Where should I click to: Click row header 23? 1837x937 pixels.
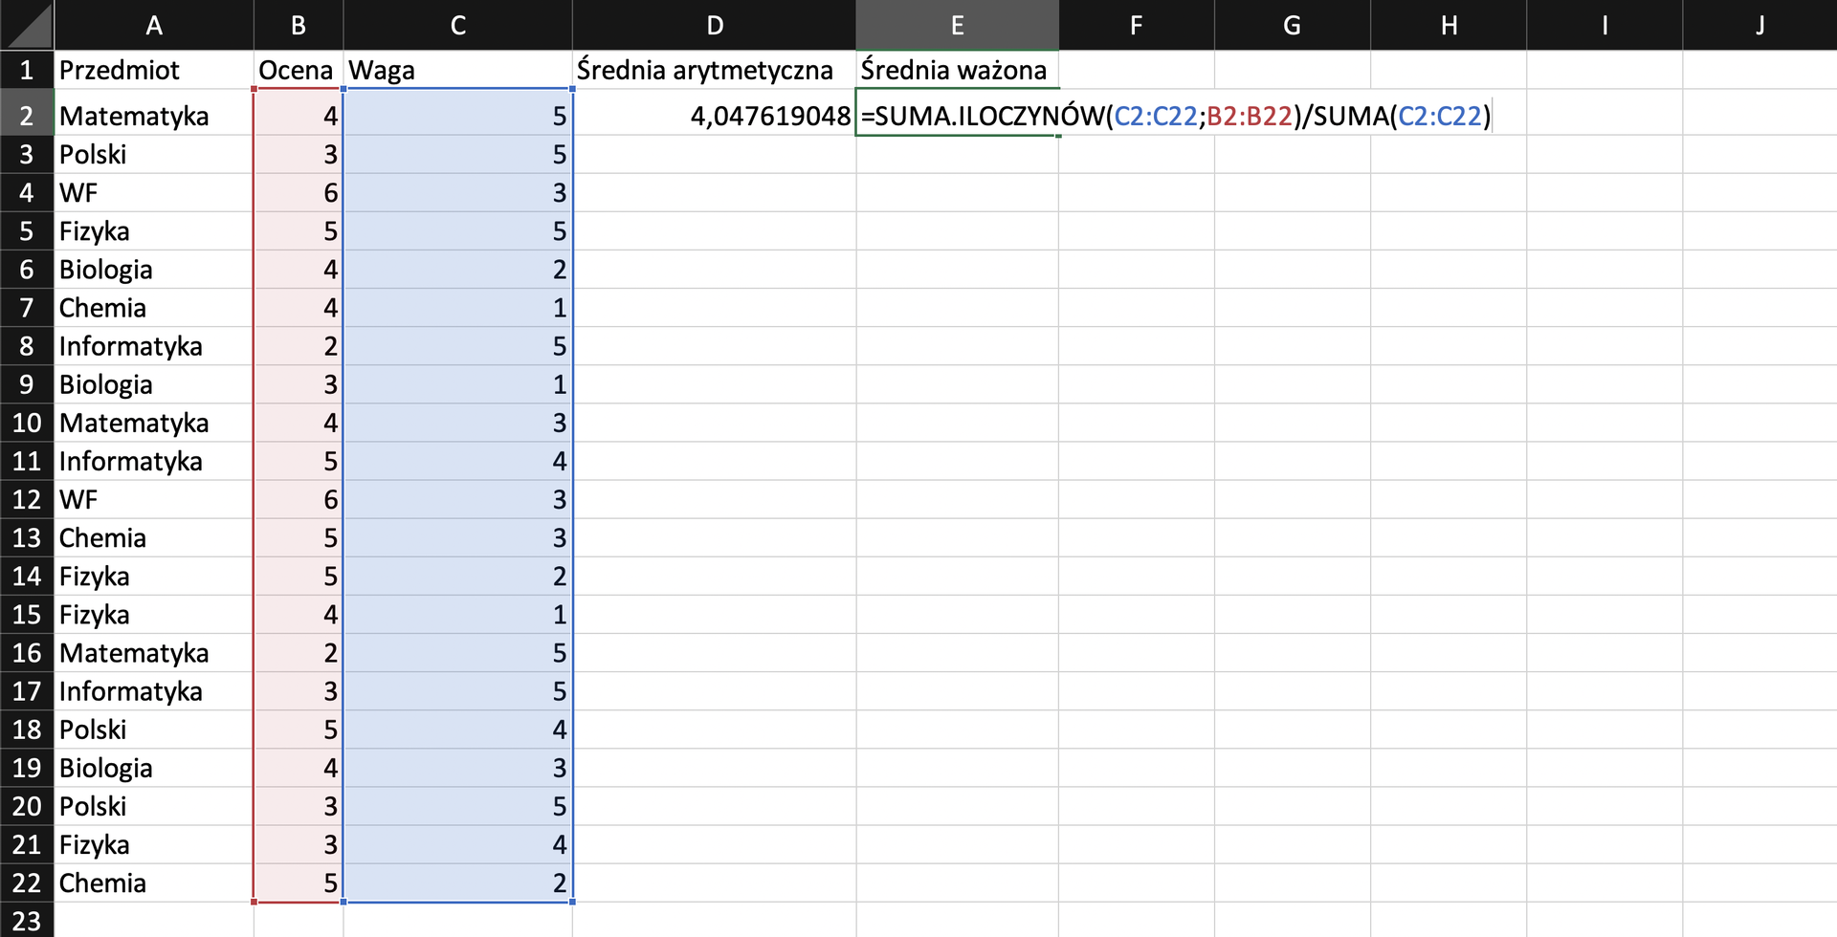point(27,921)
